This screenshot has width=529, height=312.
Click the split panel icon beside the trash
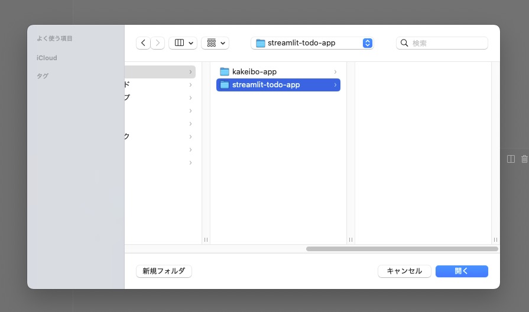pyautogui.click(x=511, y=159)
